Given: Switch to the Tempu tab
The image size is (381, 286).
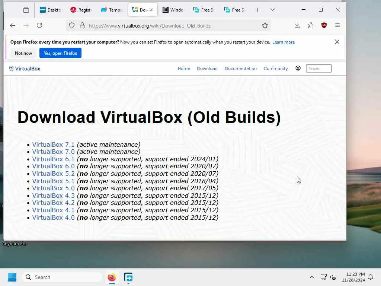Looking at the screenshot, I should 112,10.
